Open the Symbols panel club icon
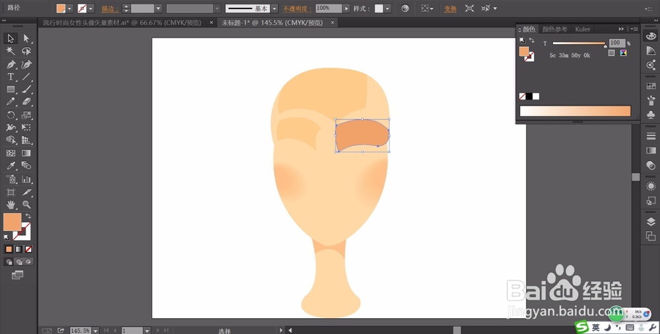This screenshot has width=660, height=334. click(651, 115)
